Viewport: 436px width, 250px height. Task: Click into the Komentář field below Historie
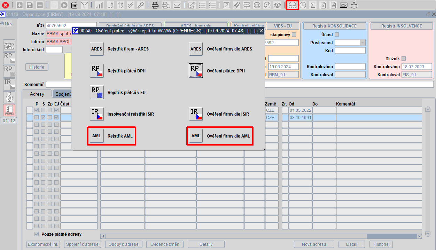coord(240,84)
